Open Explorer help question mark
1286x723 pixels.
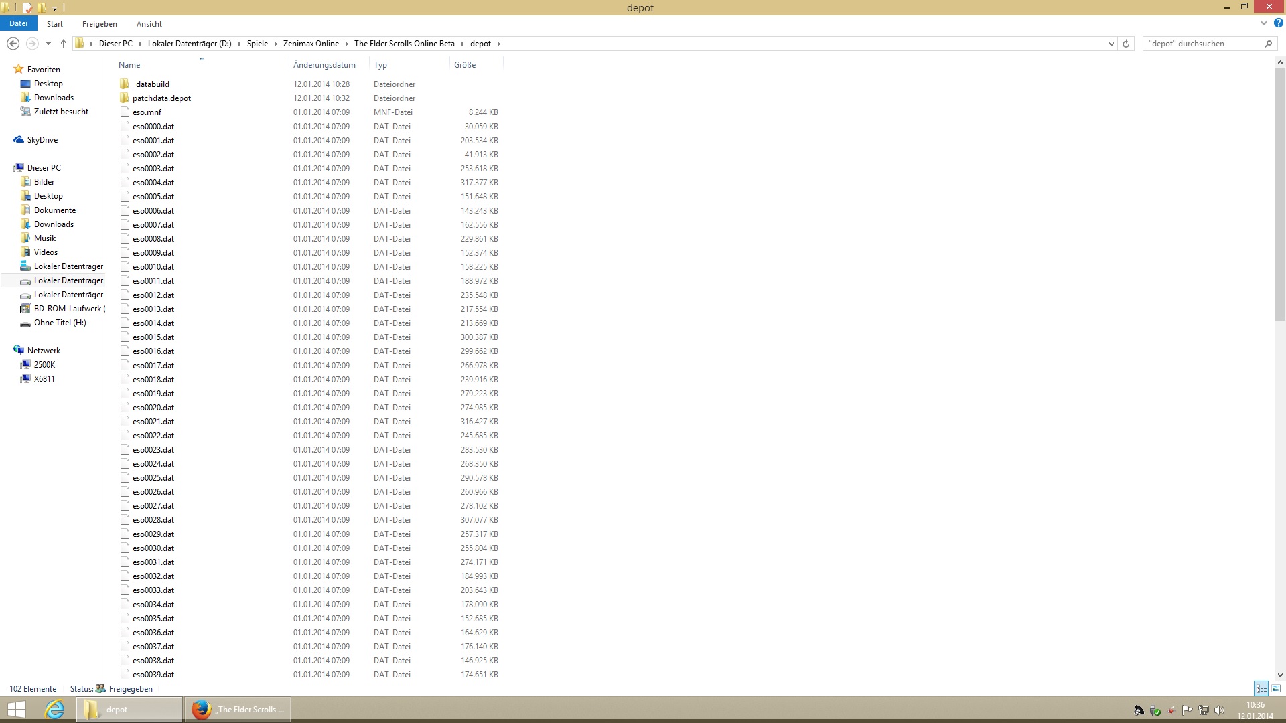[x=1278, y=23]
